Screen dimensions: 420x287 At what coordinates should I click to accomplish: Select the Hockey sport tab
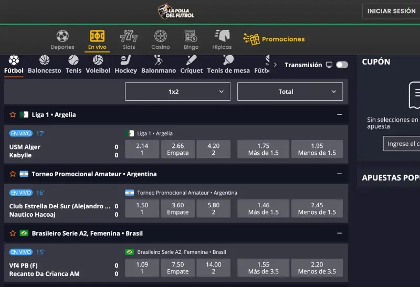pos(125,65)
